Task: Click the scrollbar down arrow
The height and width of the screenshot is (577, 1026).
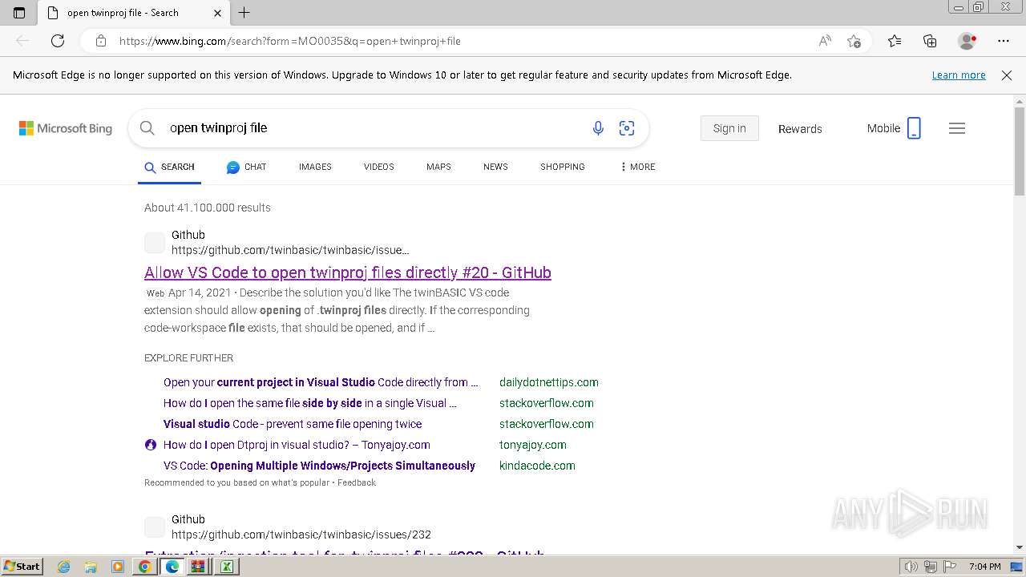Action: [1020, 547]
